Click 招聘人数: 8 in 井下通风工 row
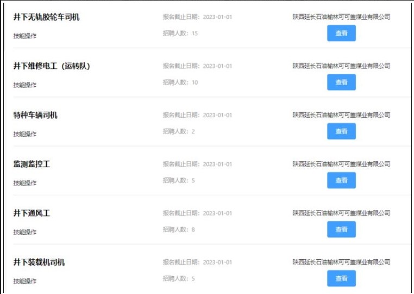 click(x=179, y=229)
